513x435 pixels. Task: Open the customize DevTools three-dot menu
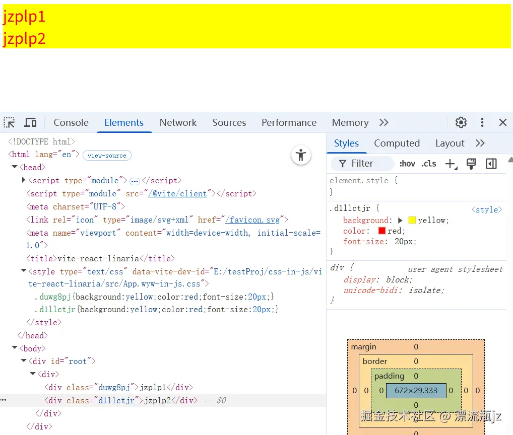point(482,122)
